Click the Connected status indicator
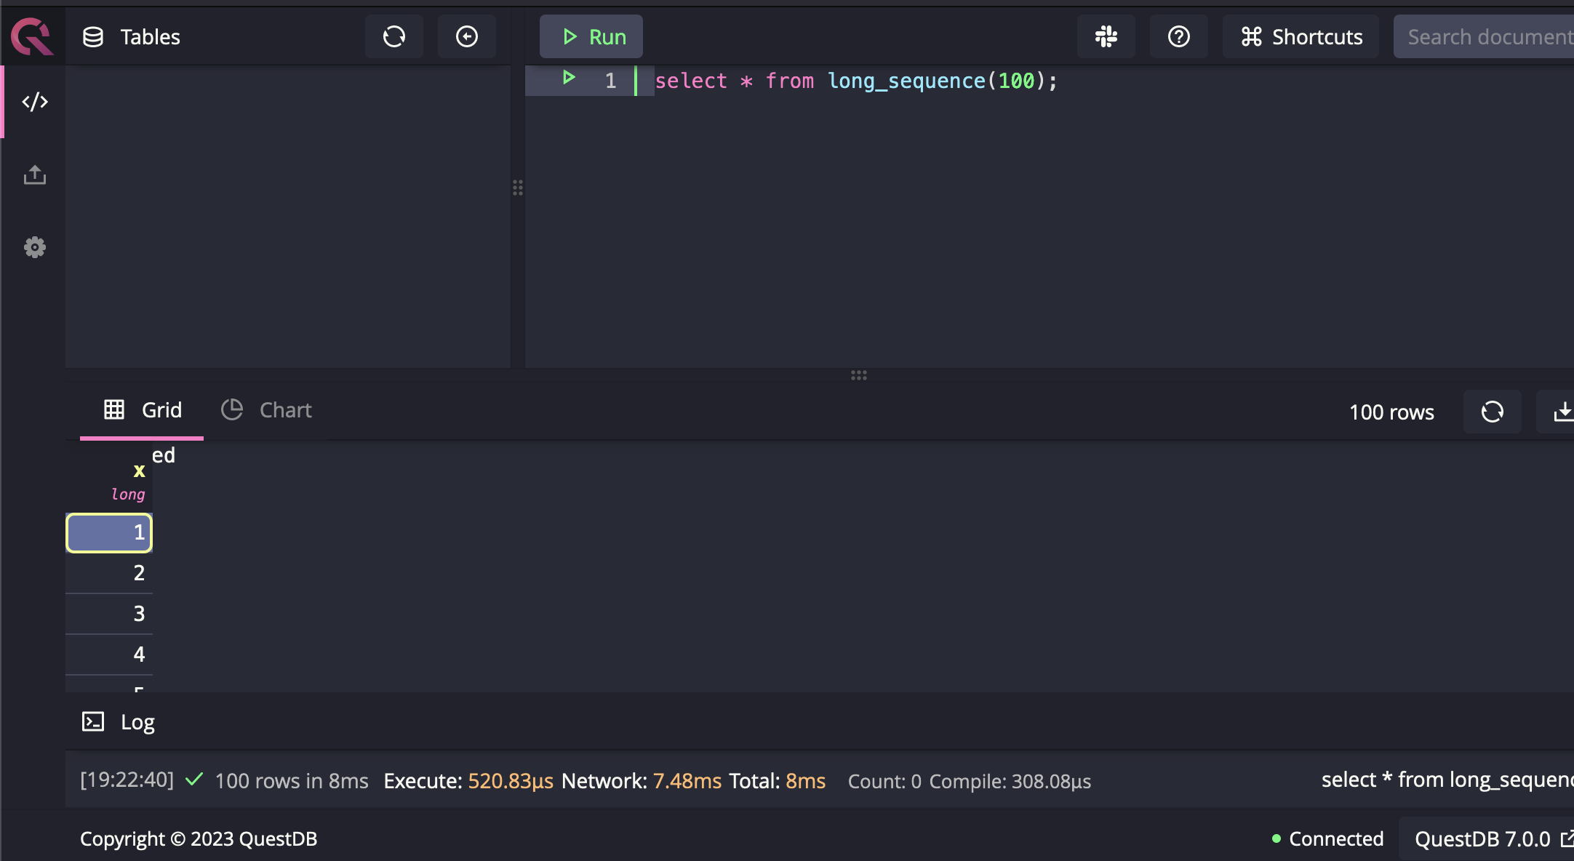Screen dimensions: 1574x861 (1327, 838)
